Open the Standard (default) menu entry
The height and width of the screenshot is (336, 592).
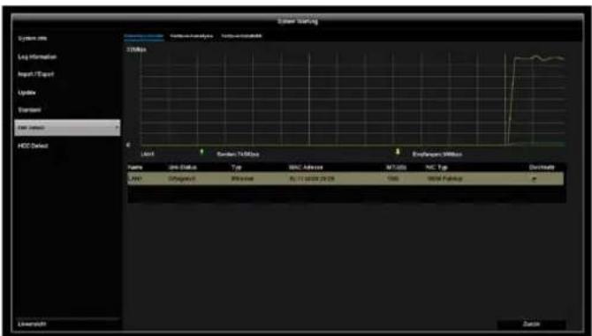[x=29, y=110]
